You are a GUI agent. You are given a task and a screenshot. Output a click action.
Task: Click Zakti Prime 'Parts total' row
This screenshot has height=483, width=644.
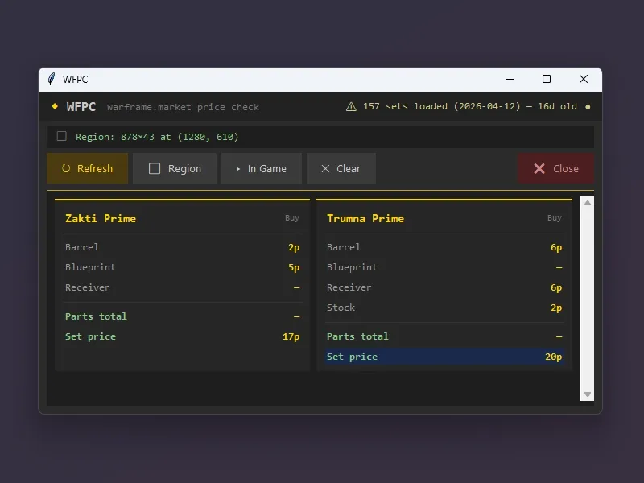click(183, 316)
